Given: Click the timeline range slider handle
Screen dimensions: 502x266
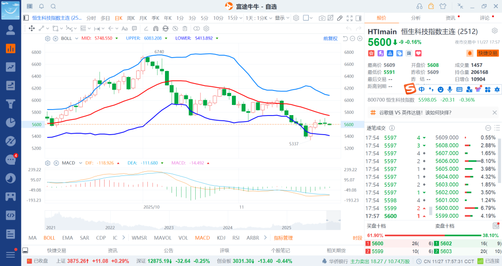Looking at the screenshot, I should (326, 221).
